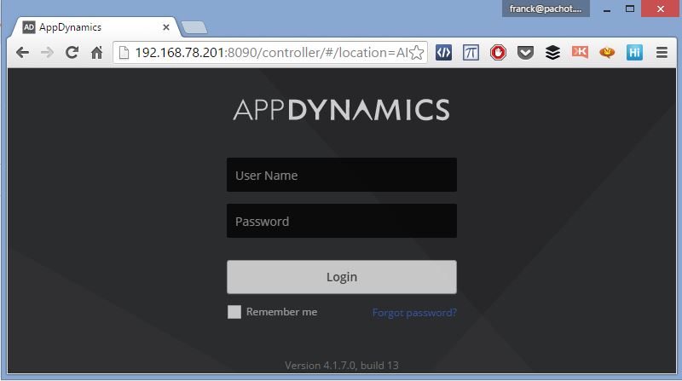Reload the current page

(x=72, y=53)
